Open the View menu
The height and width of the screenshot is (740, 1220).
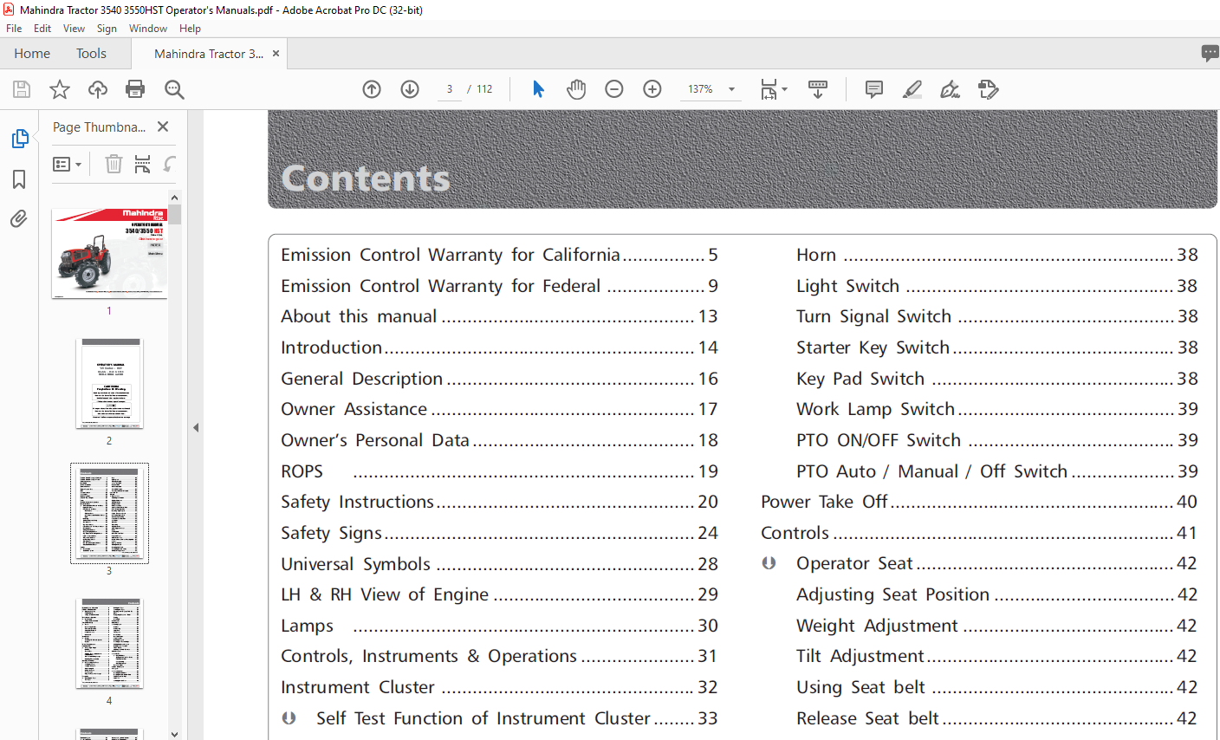point(74,29)
